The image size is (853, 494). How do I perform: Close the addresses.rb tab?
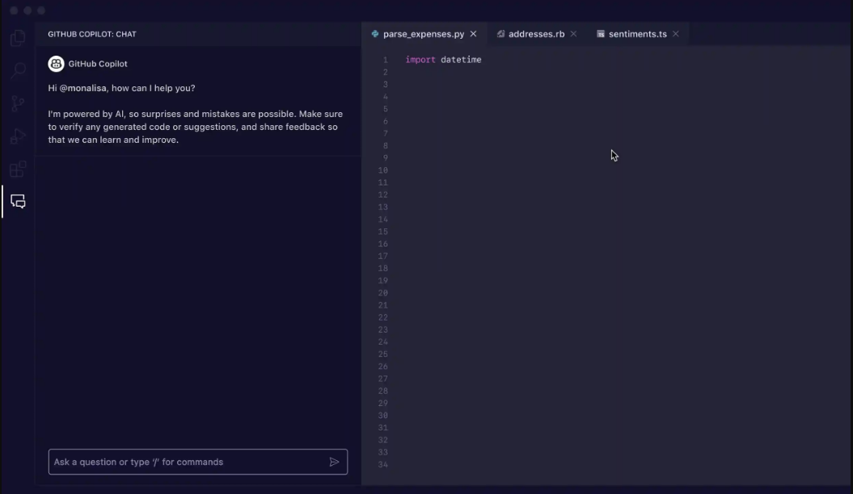click(573, 34)
